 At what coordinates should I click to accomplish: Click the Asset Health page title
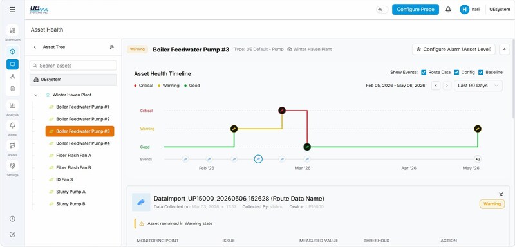(47, 30)
